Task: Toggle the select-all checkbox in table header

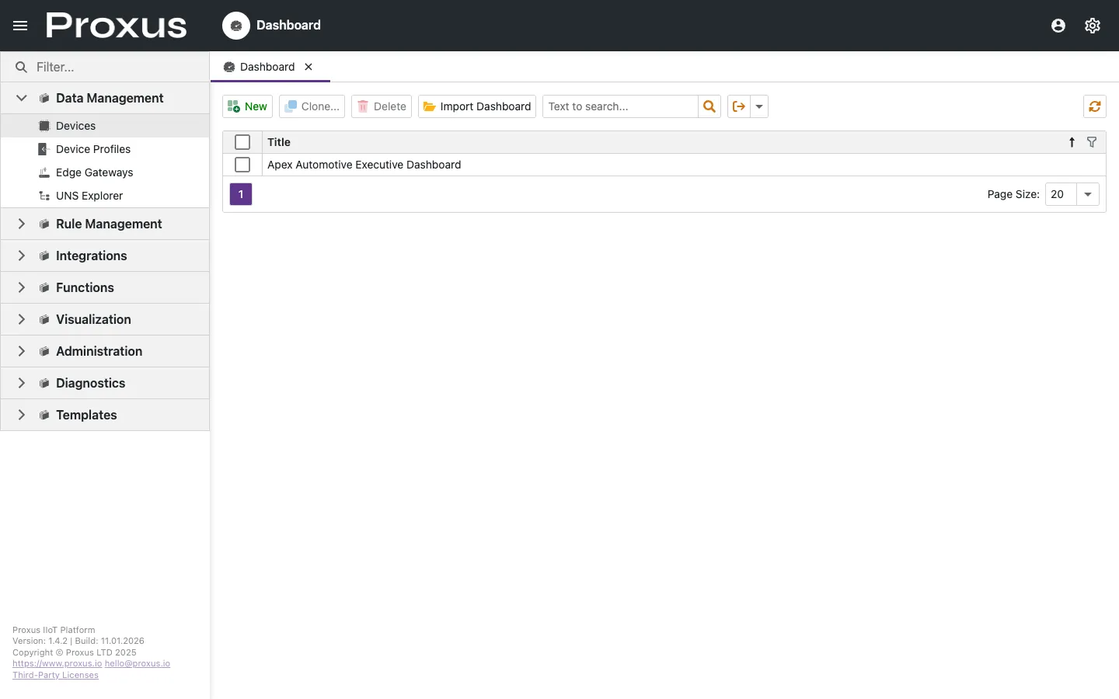Action: (x=242, y=142)
